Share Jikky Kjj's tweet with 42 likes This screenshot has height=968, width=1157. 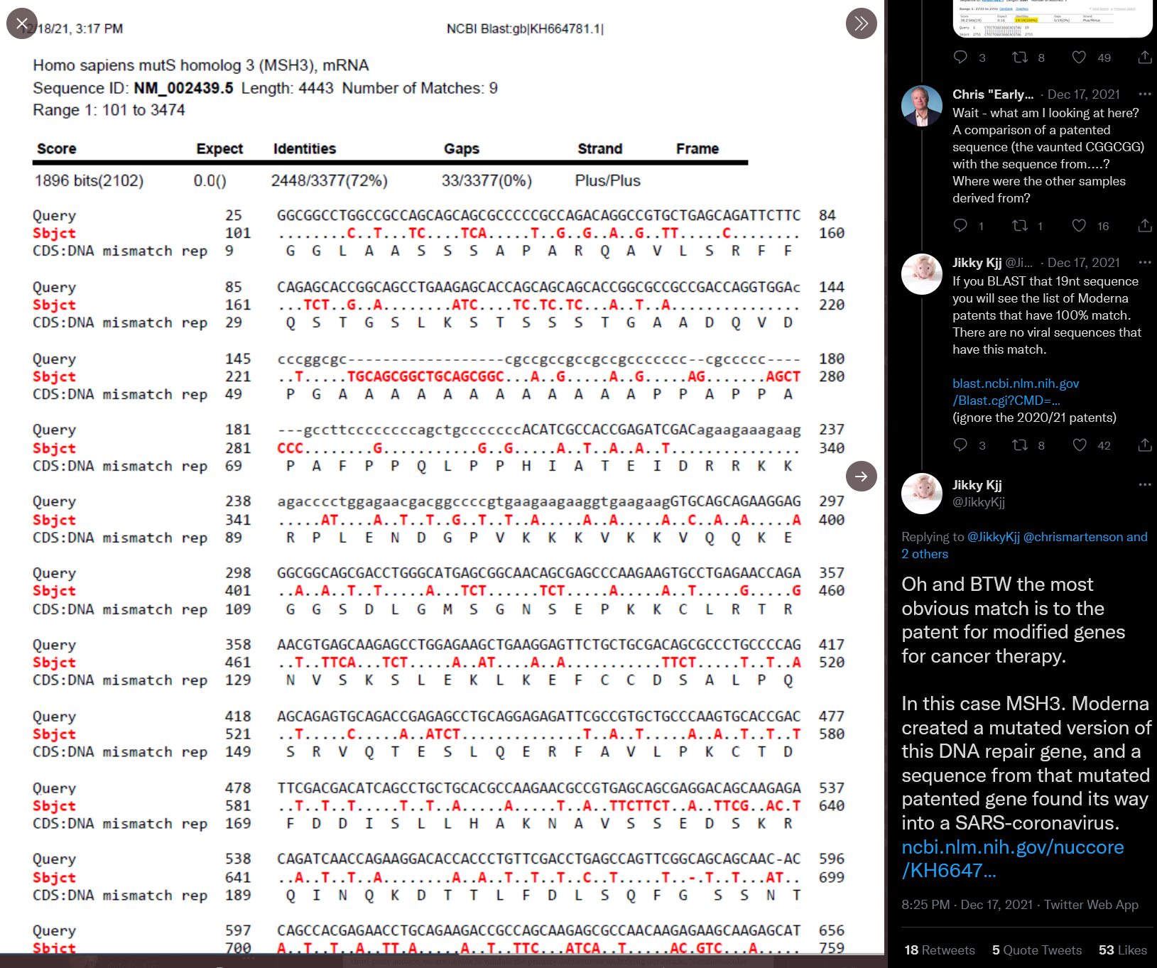(x=1145, y=445)
